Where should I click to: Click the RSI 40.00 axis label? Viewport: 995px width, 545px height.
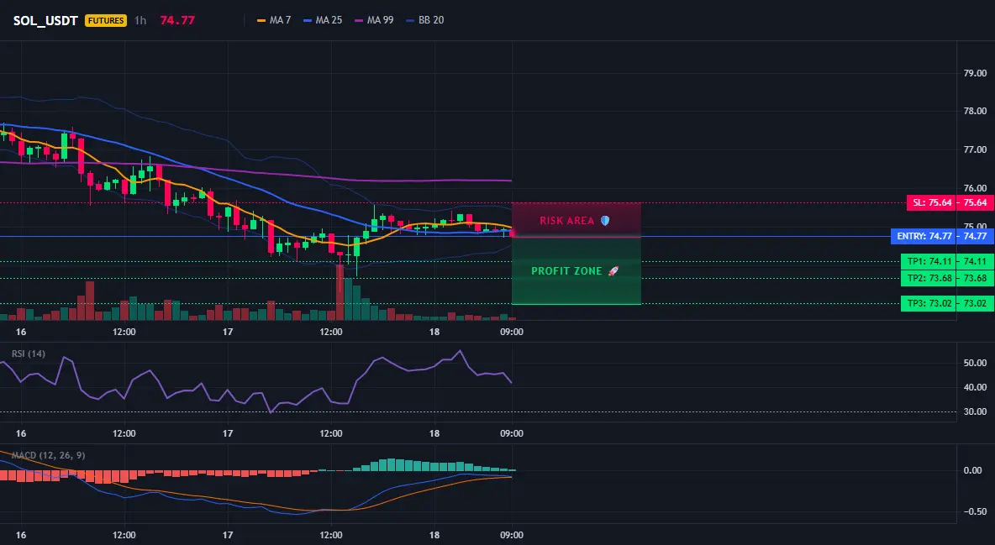click(x=975, y=387)
